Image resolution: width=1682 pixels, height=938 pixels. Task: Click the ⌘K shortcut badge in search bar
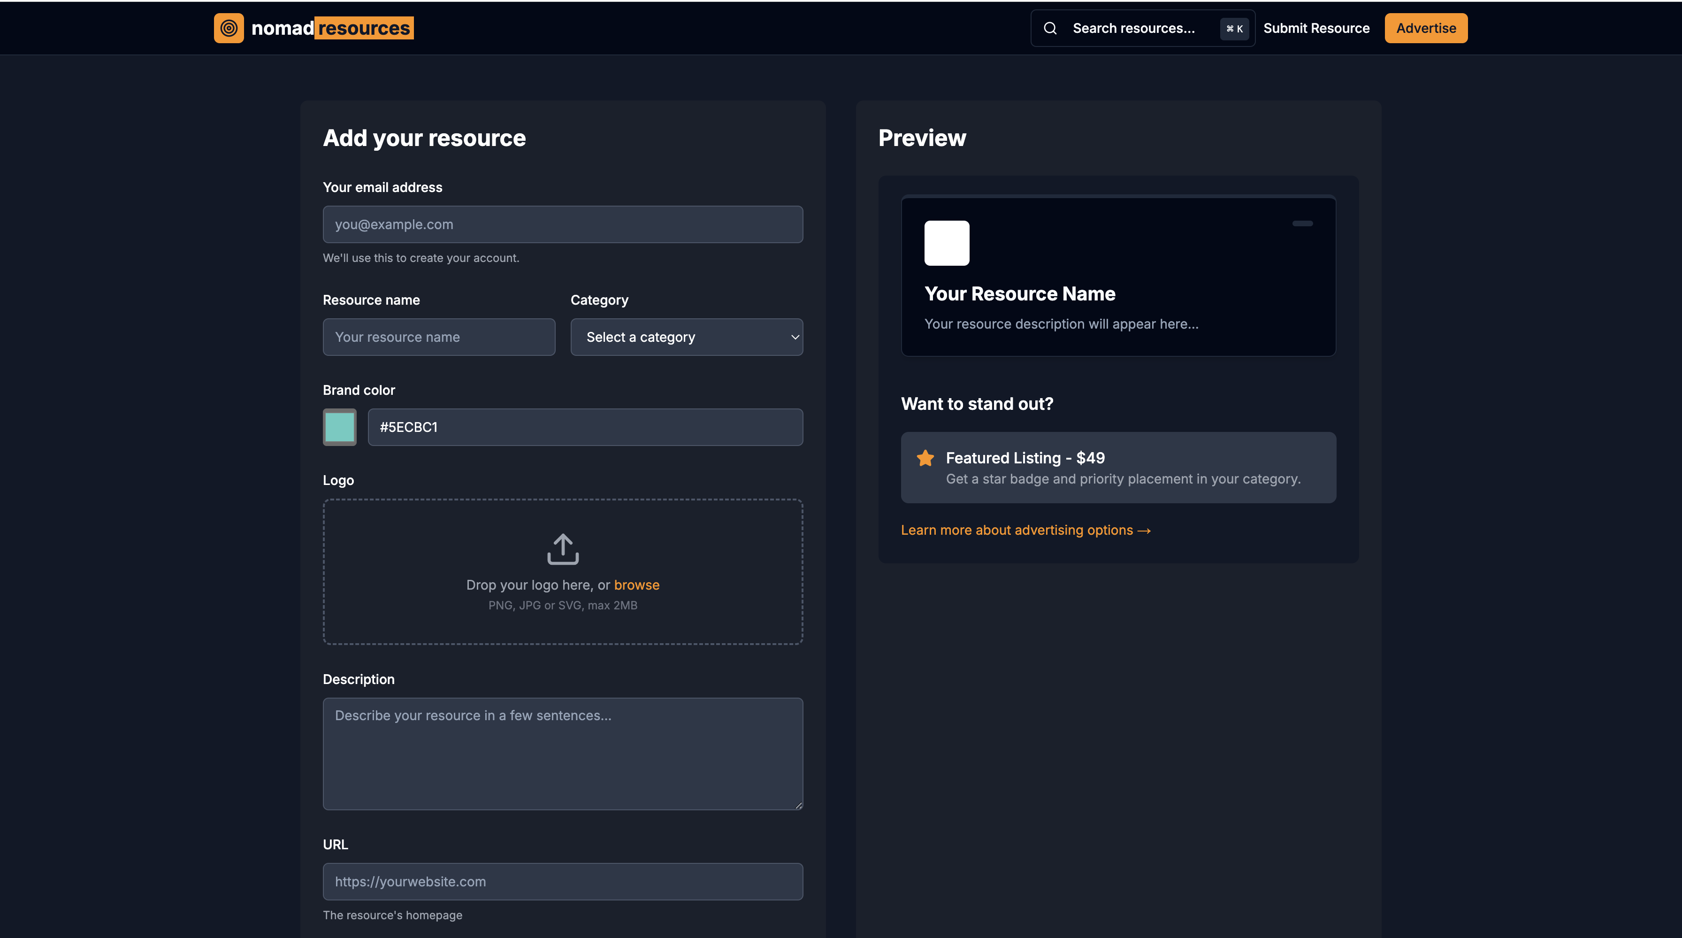pos(1234,29)
